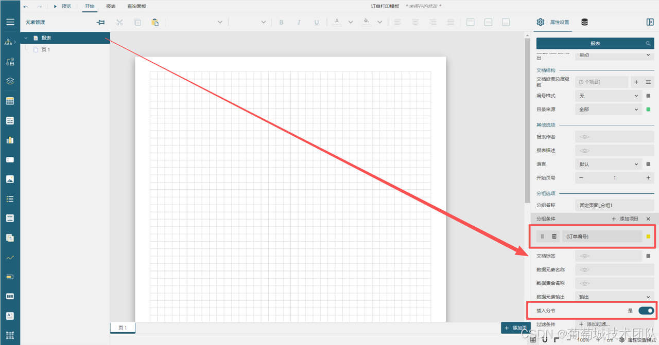Select the chart tool in the left sidebar

pos(10,140)
